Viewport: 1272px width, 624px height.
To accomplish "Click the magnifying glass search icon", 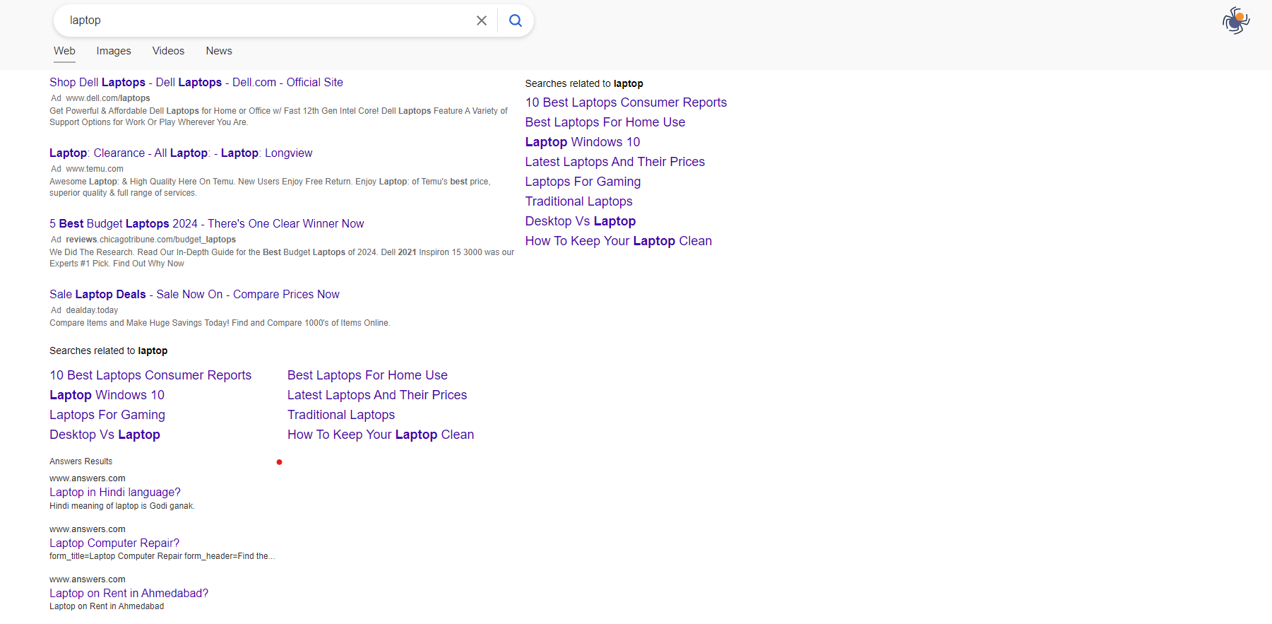I will coord(516,20).
